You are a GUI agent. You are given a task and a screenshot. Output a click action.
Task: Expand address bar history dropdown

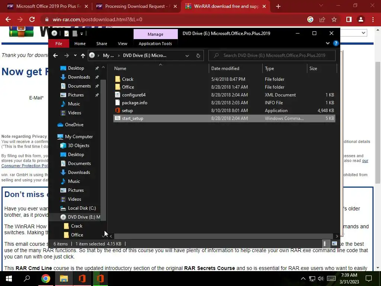(187, 56)
